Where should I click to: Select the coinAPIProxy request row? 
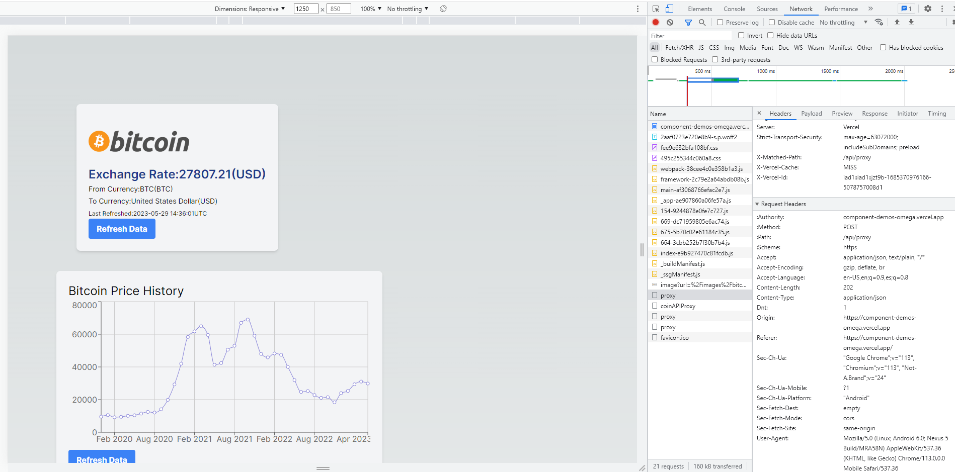[700, 306]
